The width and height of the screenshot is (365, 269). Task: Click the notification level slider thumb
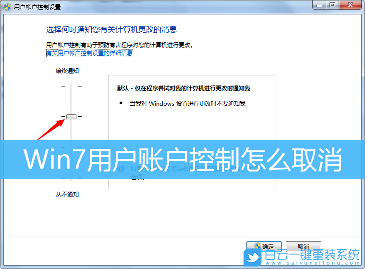coord(71,117)
